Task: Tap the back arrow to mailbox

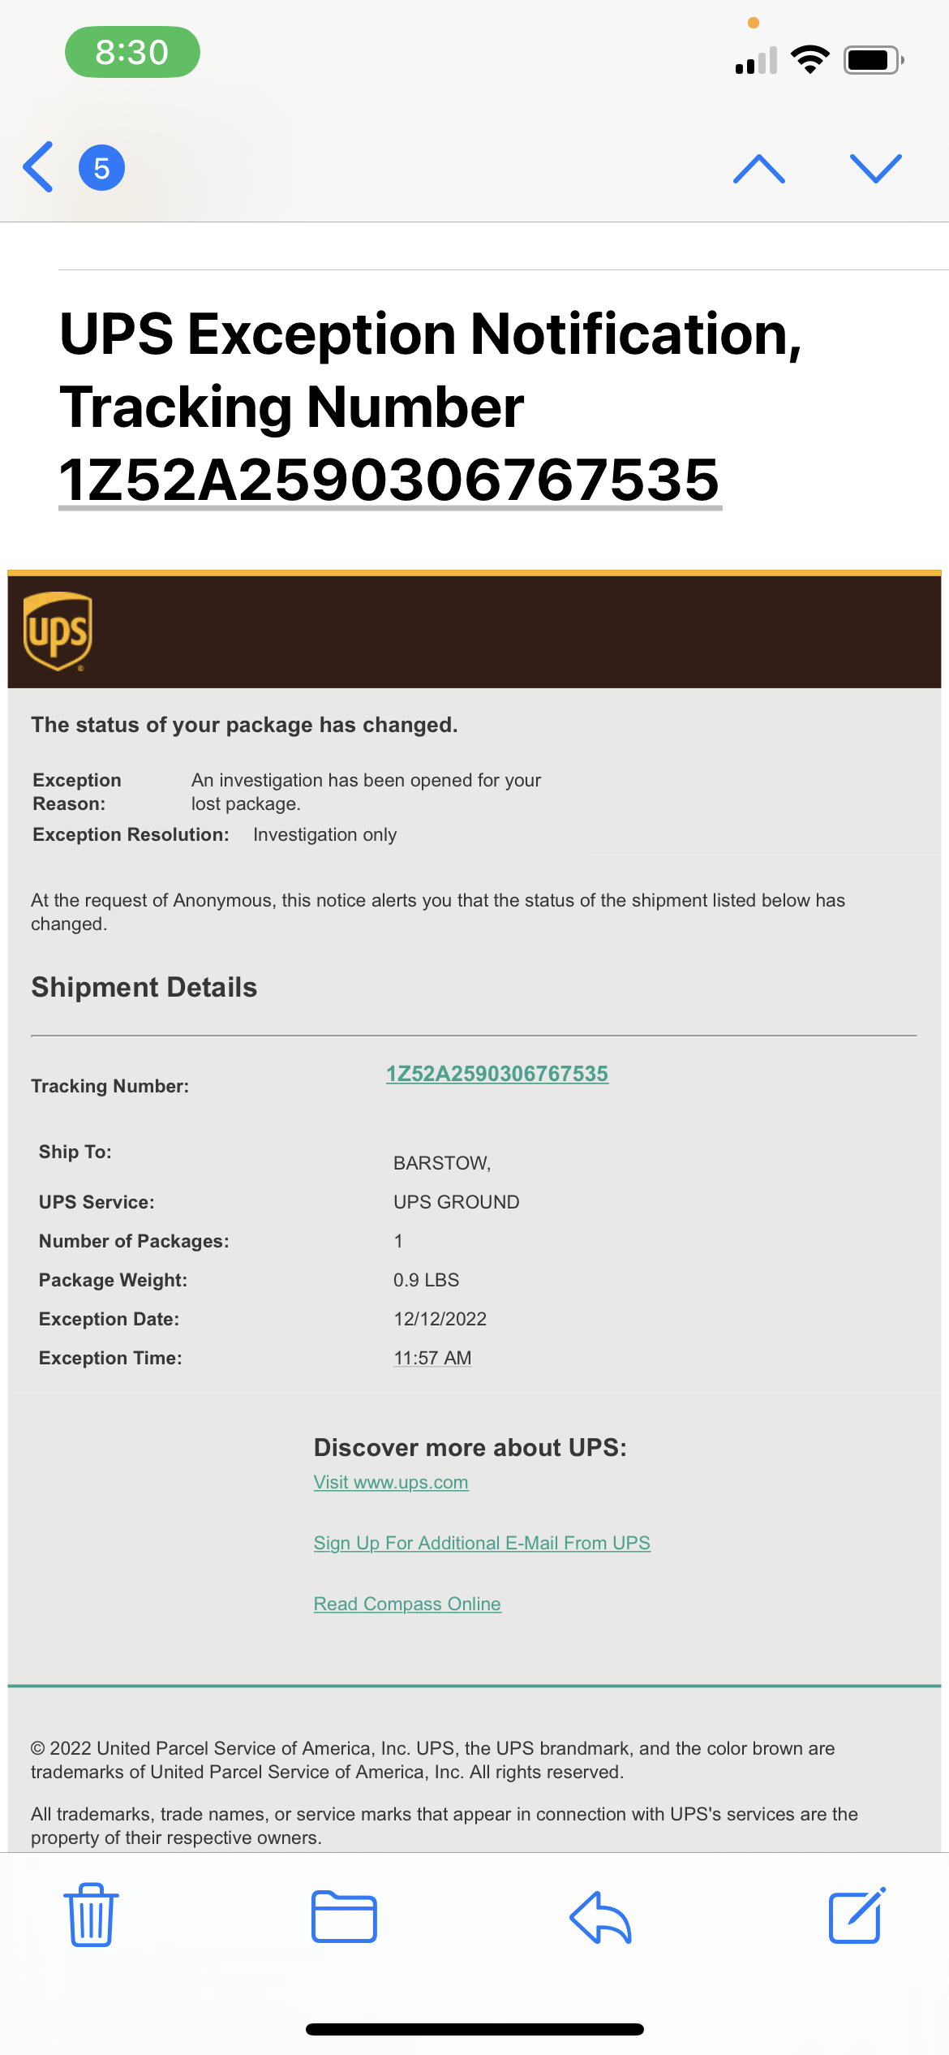Action: (x=39, y=167)
